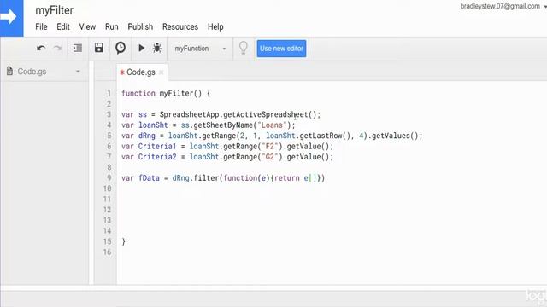Click Use new editor button

(x=281, y=49)
